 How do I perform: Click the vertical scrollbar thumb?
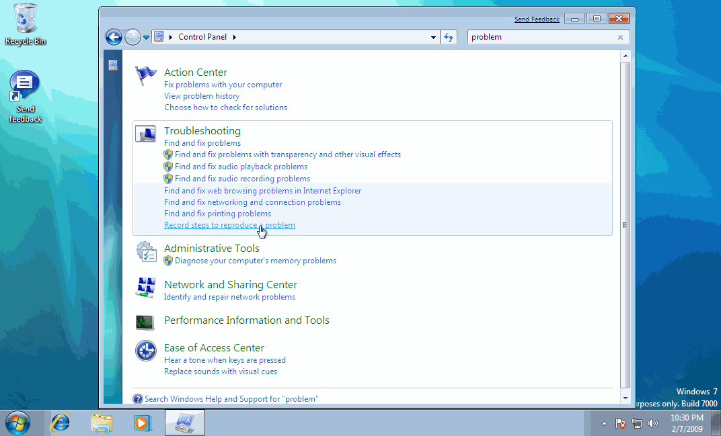pos(625,224)
